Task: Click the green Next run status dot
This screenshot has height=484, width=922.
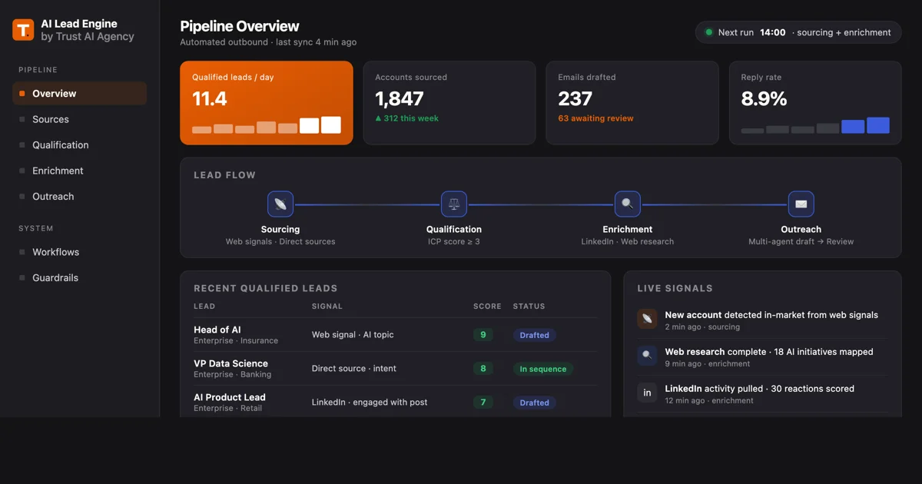Action: [709, 32]
